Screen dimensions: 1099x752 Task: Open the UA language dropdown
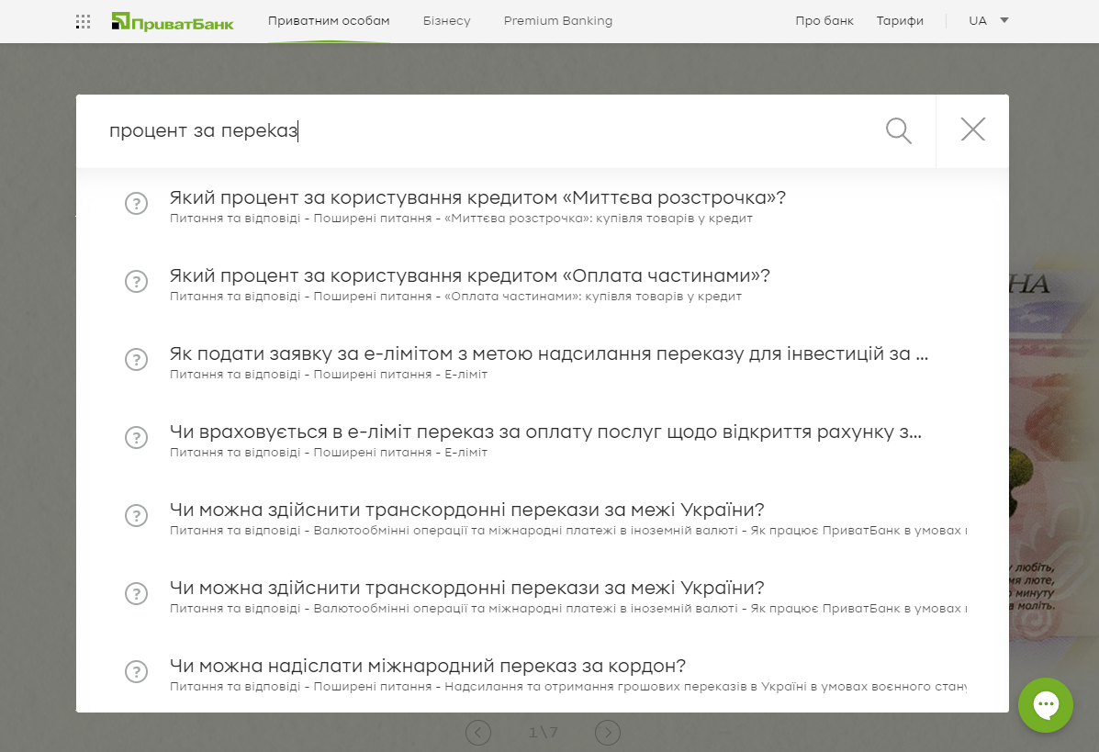pos(977,19)
